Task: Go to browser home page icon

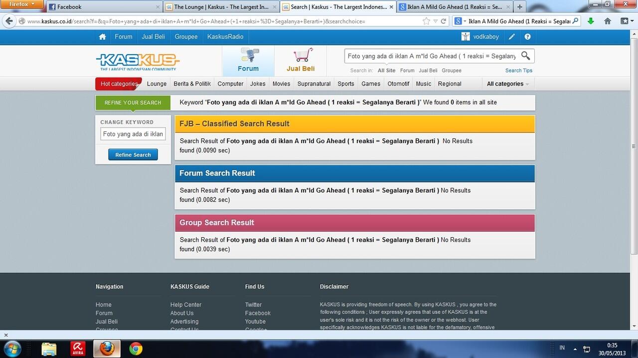Action: (608, 21)
